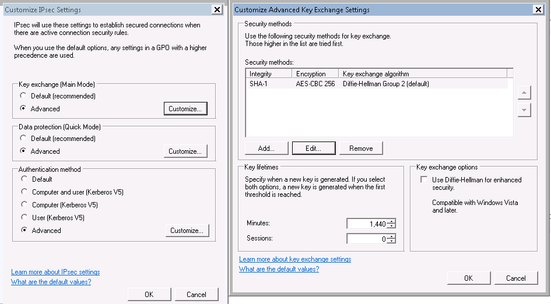
Task: Select Default data protection radio button
Action: 23,138
